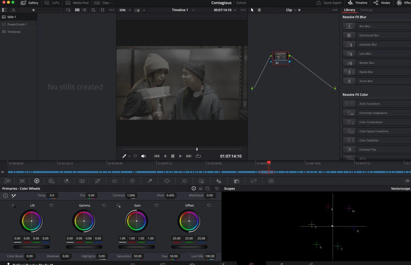Open the Power Window palette
Screen dimensions: 411x265
[167, 181]
